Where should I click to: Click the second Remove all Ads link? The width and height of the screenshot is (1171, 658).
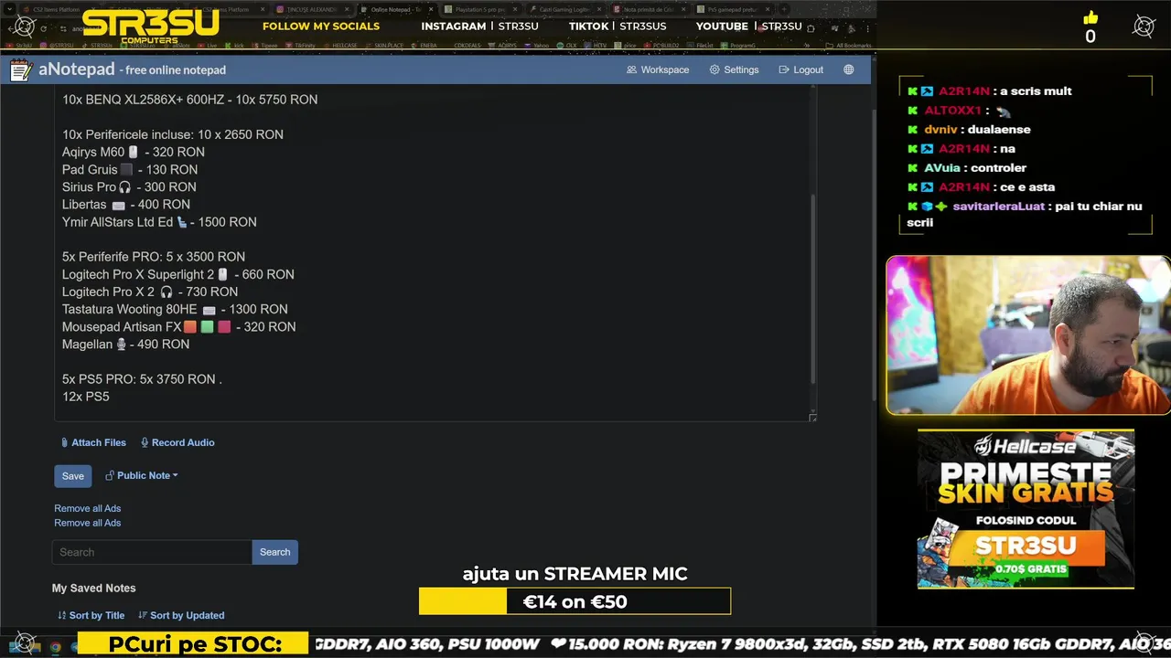87,523
